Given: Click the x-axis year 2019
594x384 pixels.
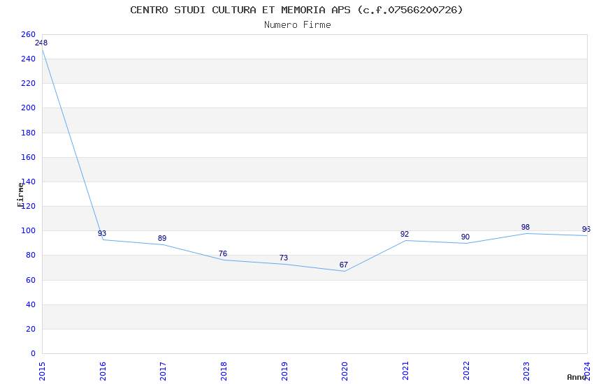Looking at the screenshot, I should [x=284, y=371].
